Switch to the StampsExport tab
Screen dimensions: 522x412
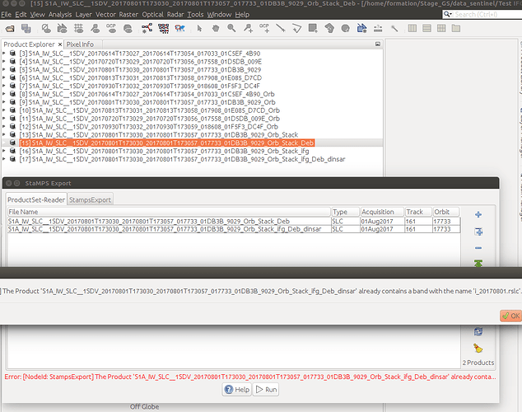(x=90, y=200)
